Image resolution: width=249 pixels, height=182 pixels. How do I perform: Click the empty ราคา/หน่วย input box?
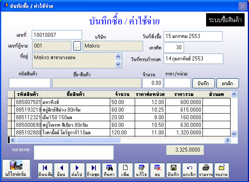tap(177, 83)
